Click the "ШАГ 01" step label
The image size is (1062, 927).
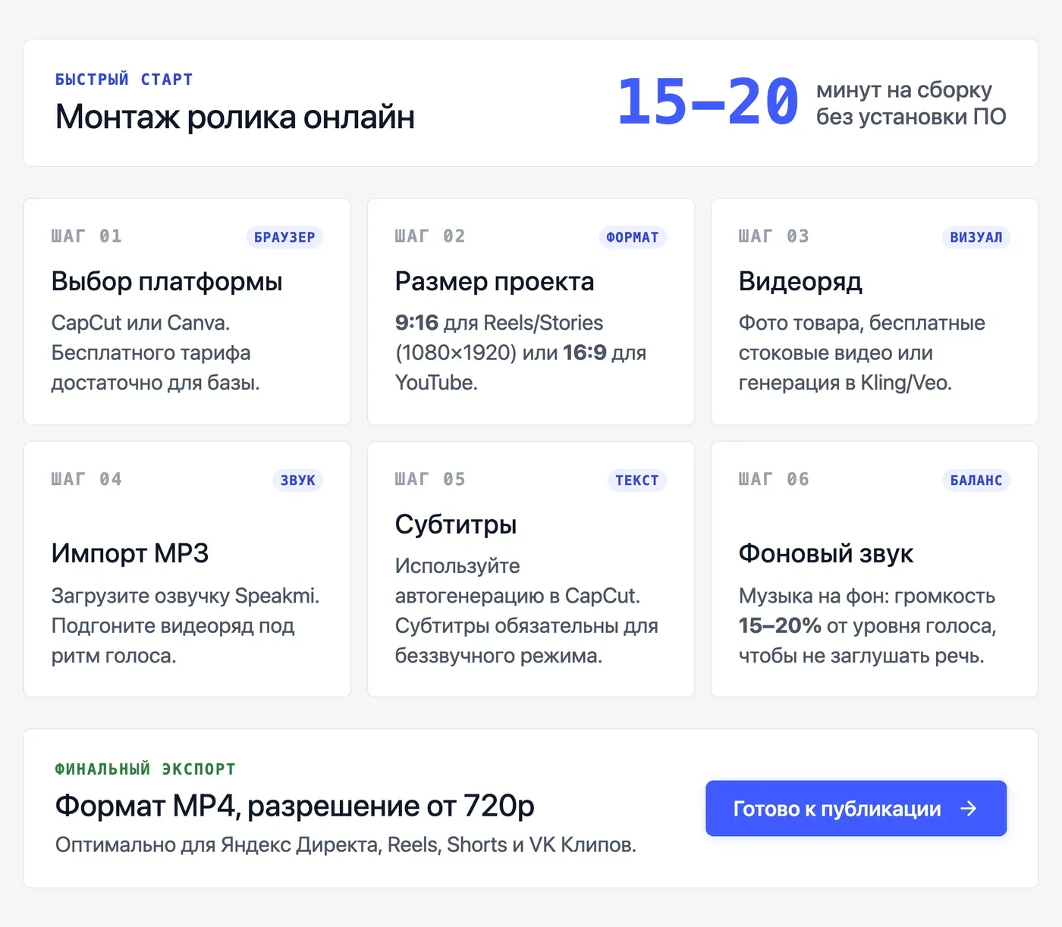pos(86,236)
